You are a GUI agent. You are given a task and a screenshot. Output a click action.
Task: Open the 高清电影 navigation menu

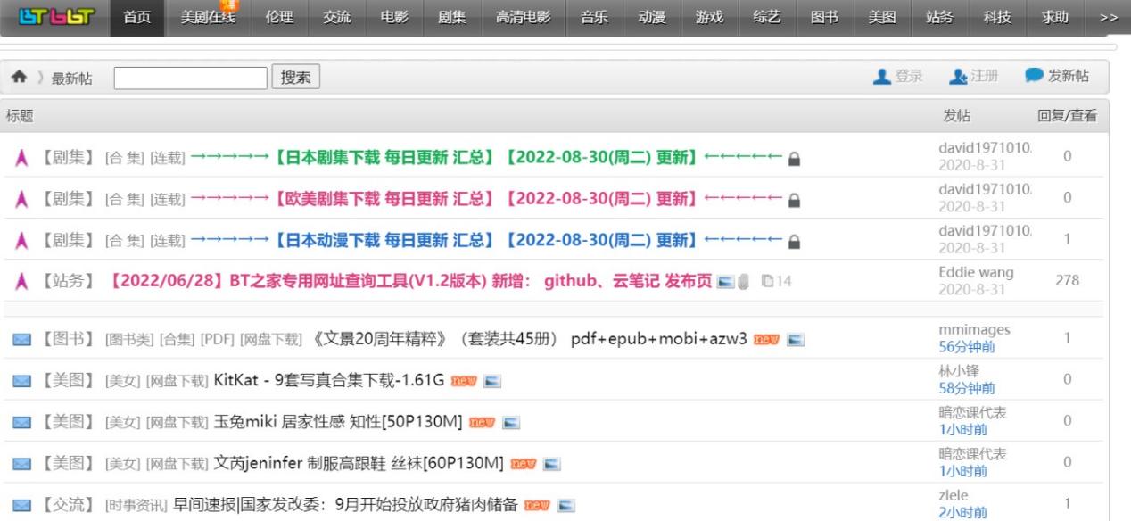click(523, 18)
